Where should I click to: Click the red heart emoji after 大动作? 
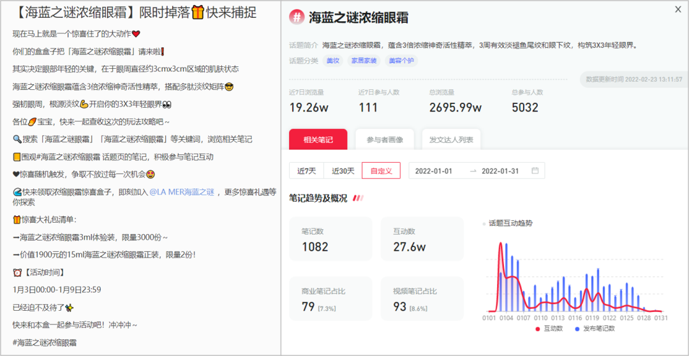136,34
